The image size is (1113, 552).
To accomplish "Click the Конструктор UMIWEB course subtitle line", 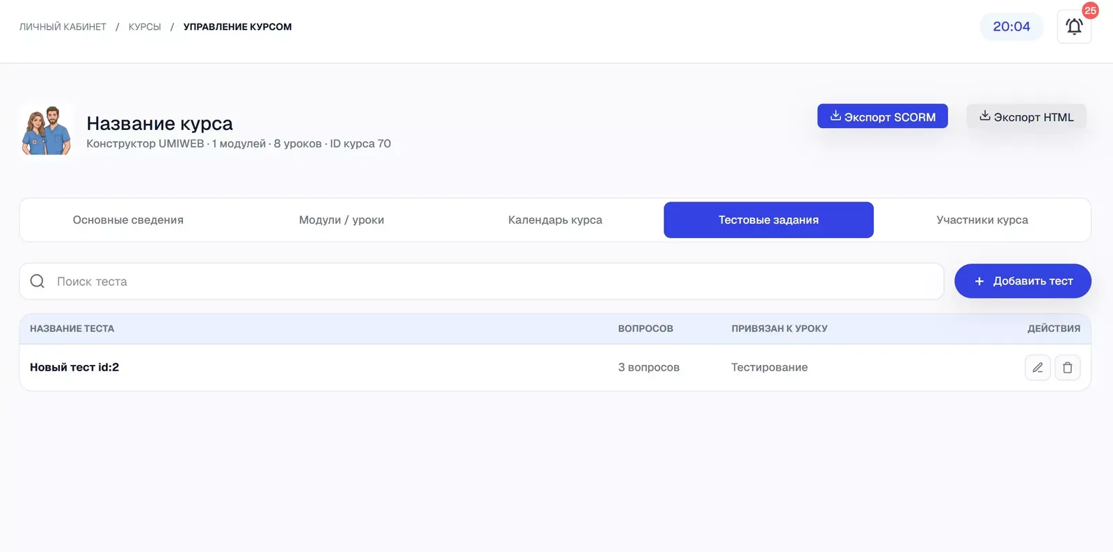I will pyautogui.click(x=239, y=144).
